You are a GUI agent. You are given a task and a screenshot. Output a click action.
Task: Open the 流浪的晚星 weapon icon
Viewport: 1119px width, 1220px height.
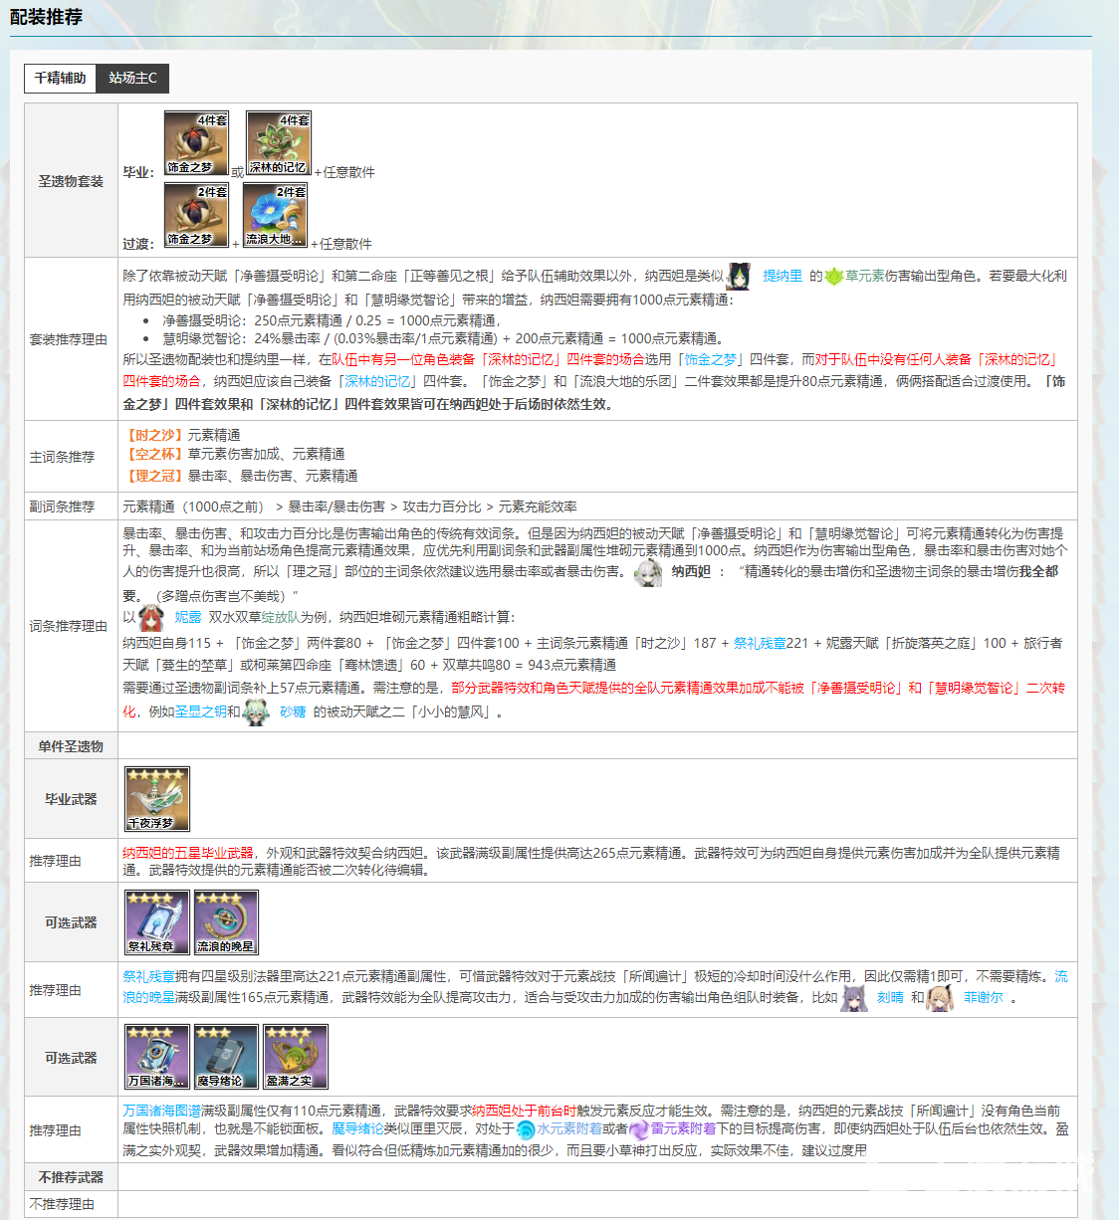point(226,922)
